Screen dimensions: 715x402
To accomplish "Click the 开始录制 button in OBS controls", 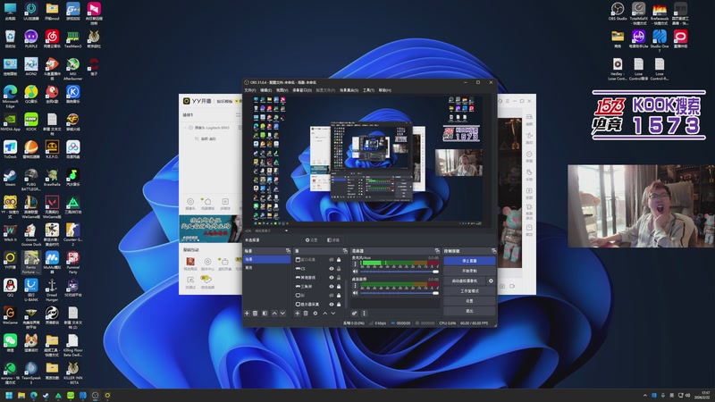I will [470, 271].
